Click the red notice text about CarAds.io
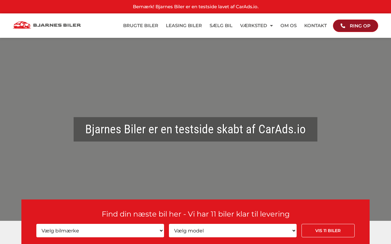Image resolution: width=391 pixels, height=244 pixels. click(x=195, y=7)
